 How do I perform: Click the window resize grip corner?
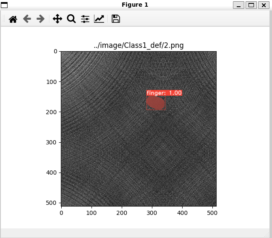pos(267,235)
